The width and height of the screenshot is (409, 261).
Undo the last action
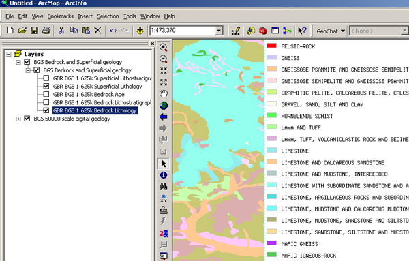point(113,31)
